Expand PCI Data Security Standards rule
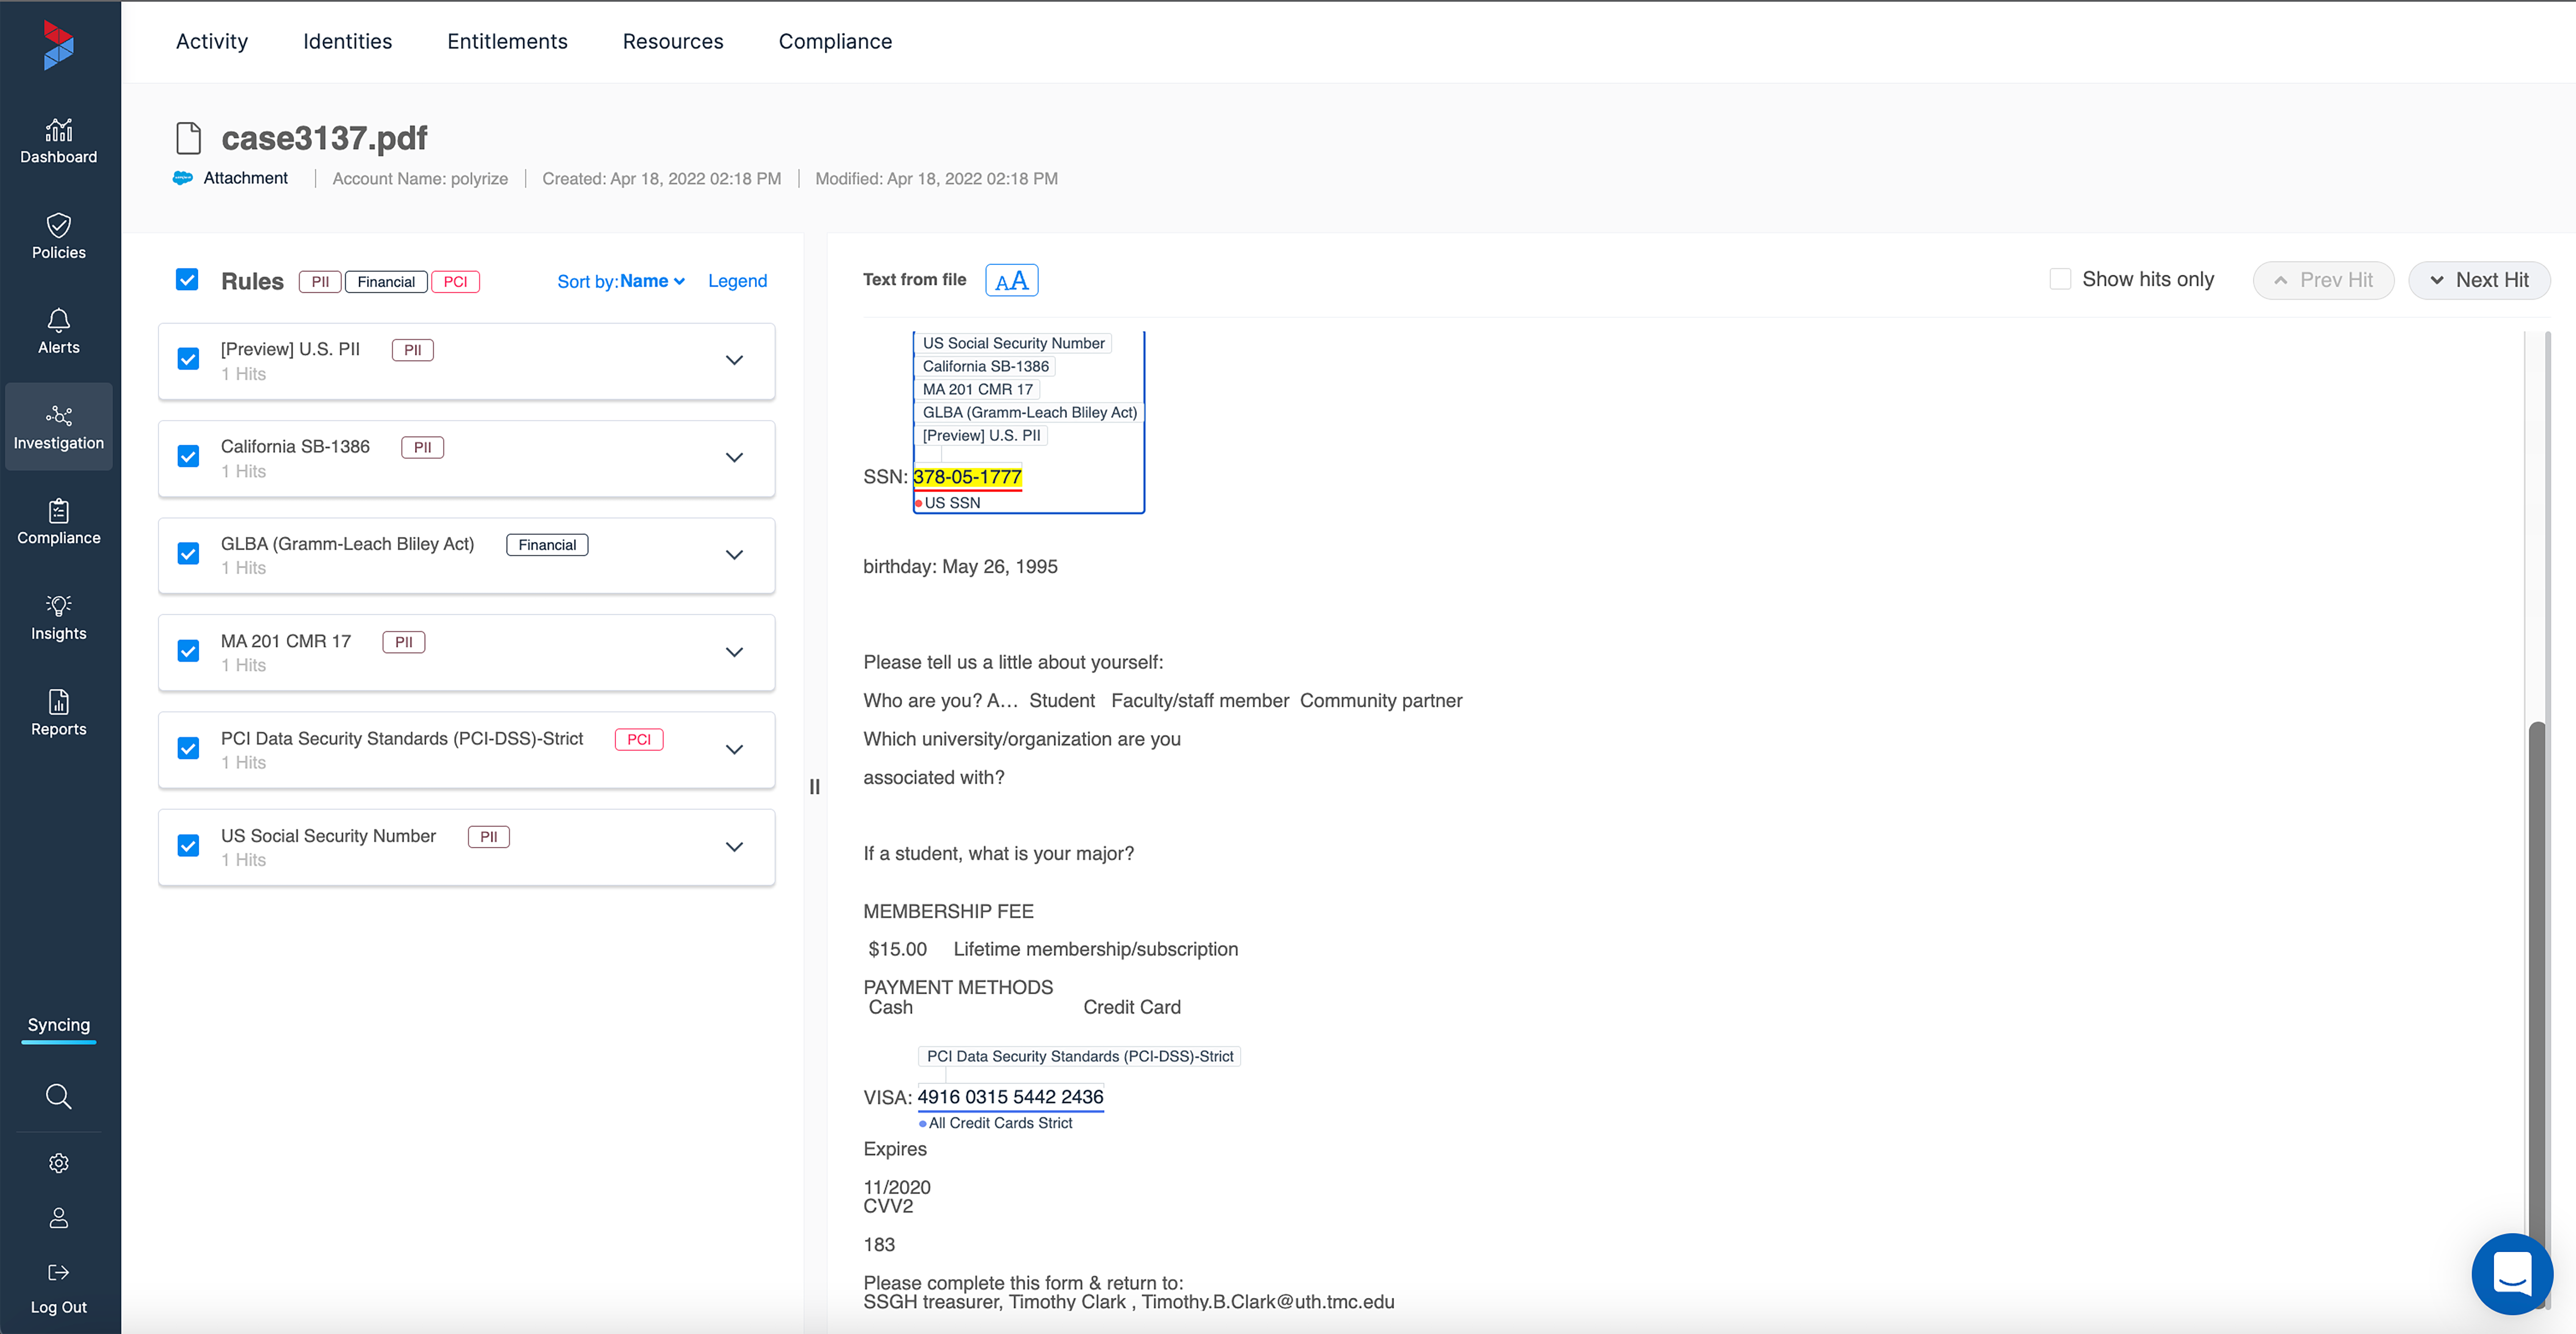This screenshot has height=1334, width=2576. (x=735, y=749)
